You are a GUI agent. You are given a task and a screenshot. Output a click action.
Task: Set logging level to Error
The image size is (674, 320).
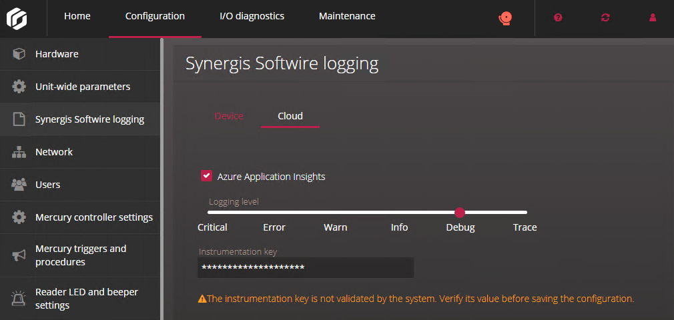274,227
